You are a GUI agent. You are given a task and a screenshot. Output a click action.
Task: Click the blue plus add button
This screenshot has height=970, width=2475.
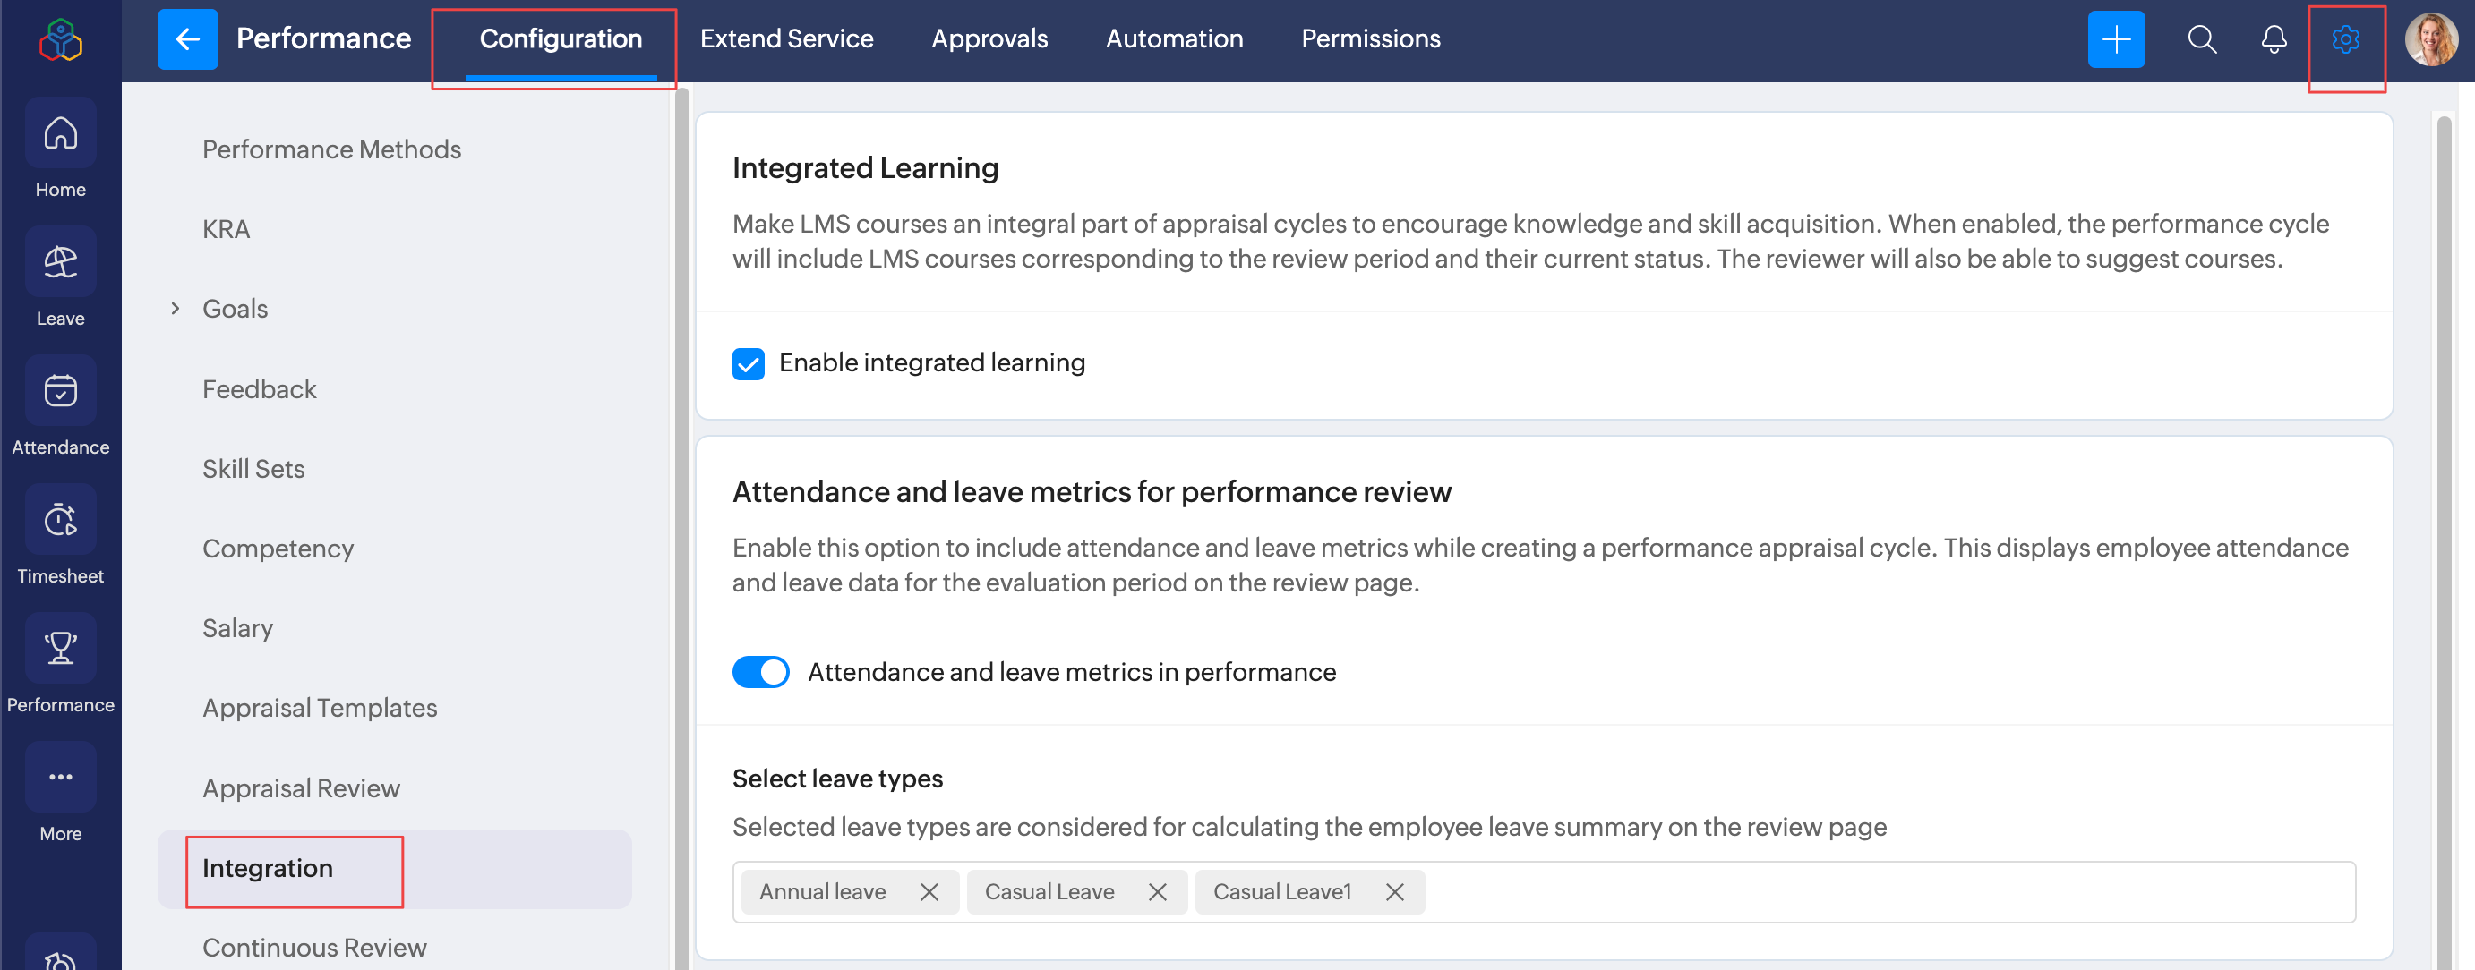[x=2116, y=39]
